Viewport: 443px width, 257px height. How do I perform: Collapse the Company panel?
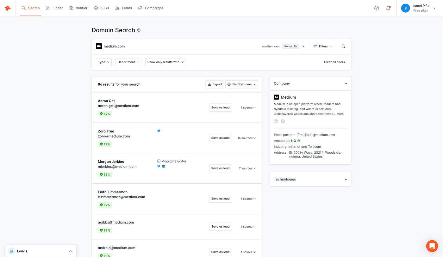[346, 83]
